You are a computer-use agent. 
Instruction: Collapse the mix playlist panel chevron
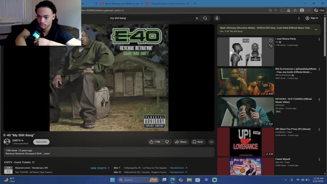316,30
